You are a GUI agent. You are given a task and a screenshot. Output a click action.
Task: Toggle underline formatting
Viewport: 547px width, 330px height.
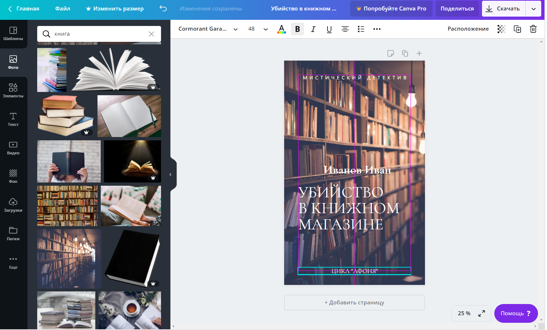329,29
